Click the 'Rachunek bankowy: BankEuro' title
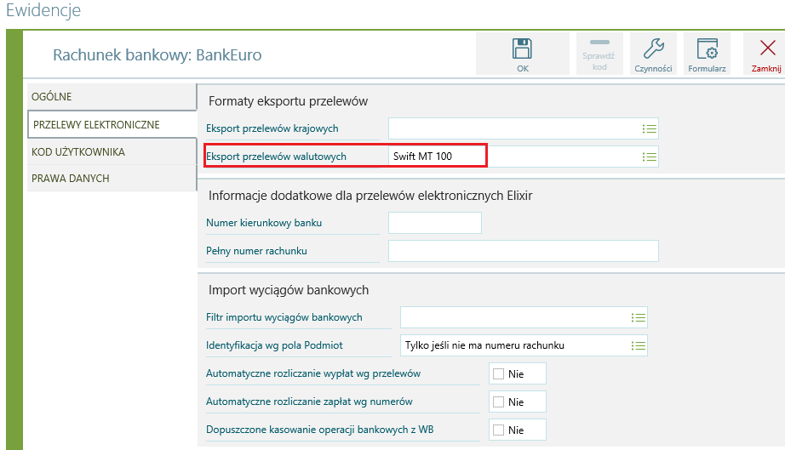785x450 pixels. click(158, 55)
